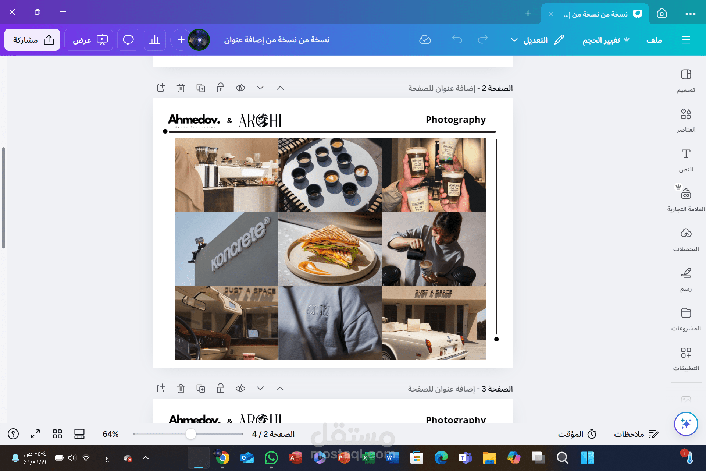Duplicate page 3
The width and height of the screenshot is (706, 471).
(x=201, y=389)
